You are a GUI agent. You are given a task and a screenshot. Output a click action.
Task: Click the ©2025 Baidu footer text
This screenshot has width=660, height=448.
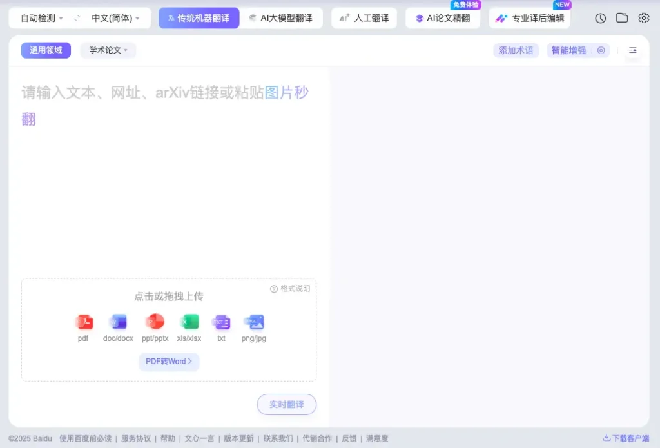coord(30,438)
